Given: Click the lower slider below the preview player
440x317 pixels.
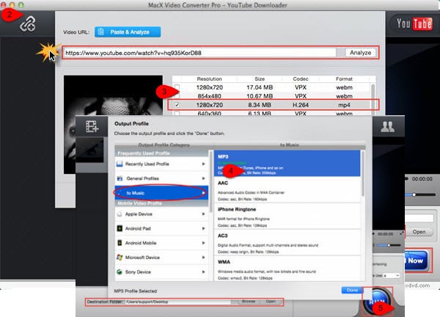Looking at the screenshot, I should point(389,245).
